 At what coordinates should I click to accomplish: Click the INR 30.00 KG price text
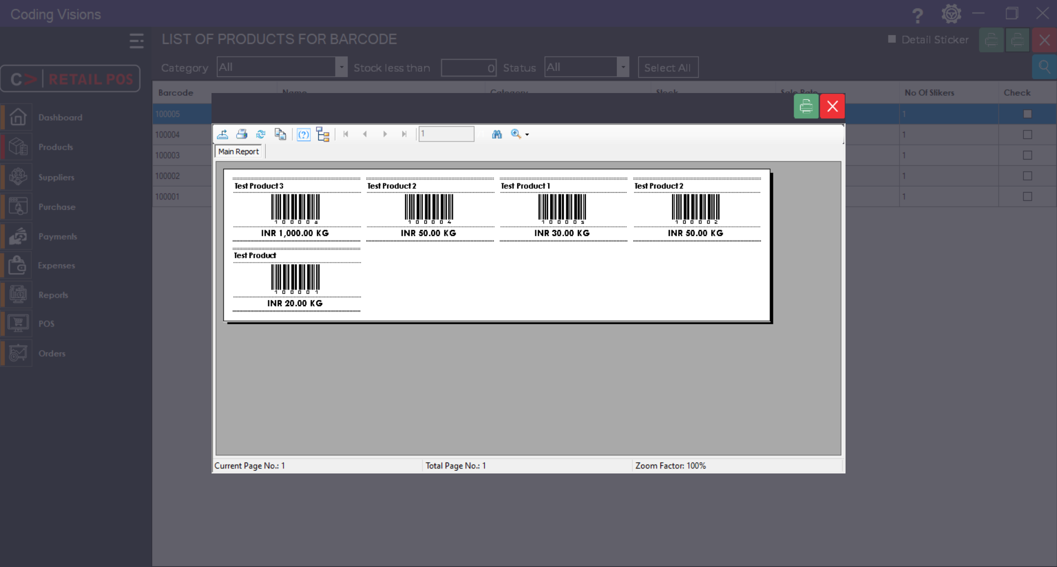pos(562,233)
